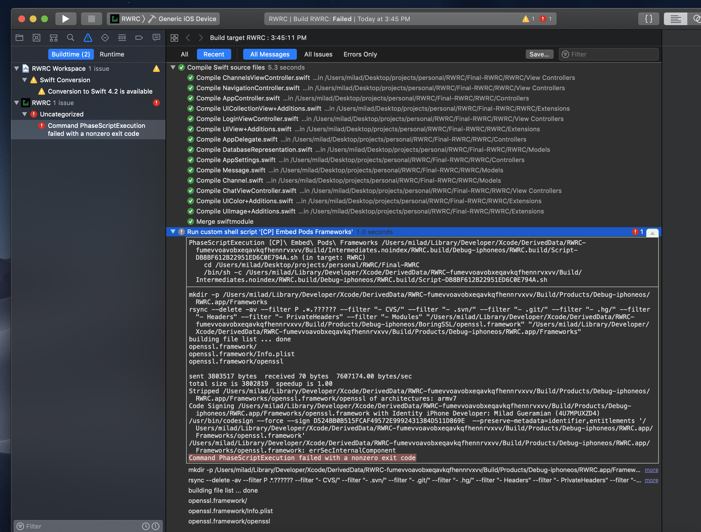
Task: Open the Find navigator magnifier icon
Action: pos(71,38)
